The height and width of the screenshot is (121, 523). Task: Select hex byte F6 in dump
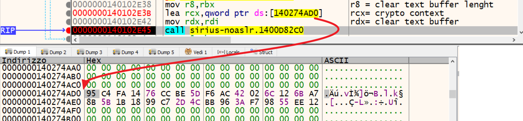[x=210, y=94]
